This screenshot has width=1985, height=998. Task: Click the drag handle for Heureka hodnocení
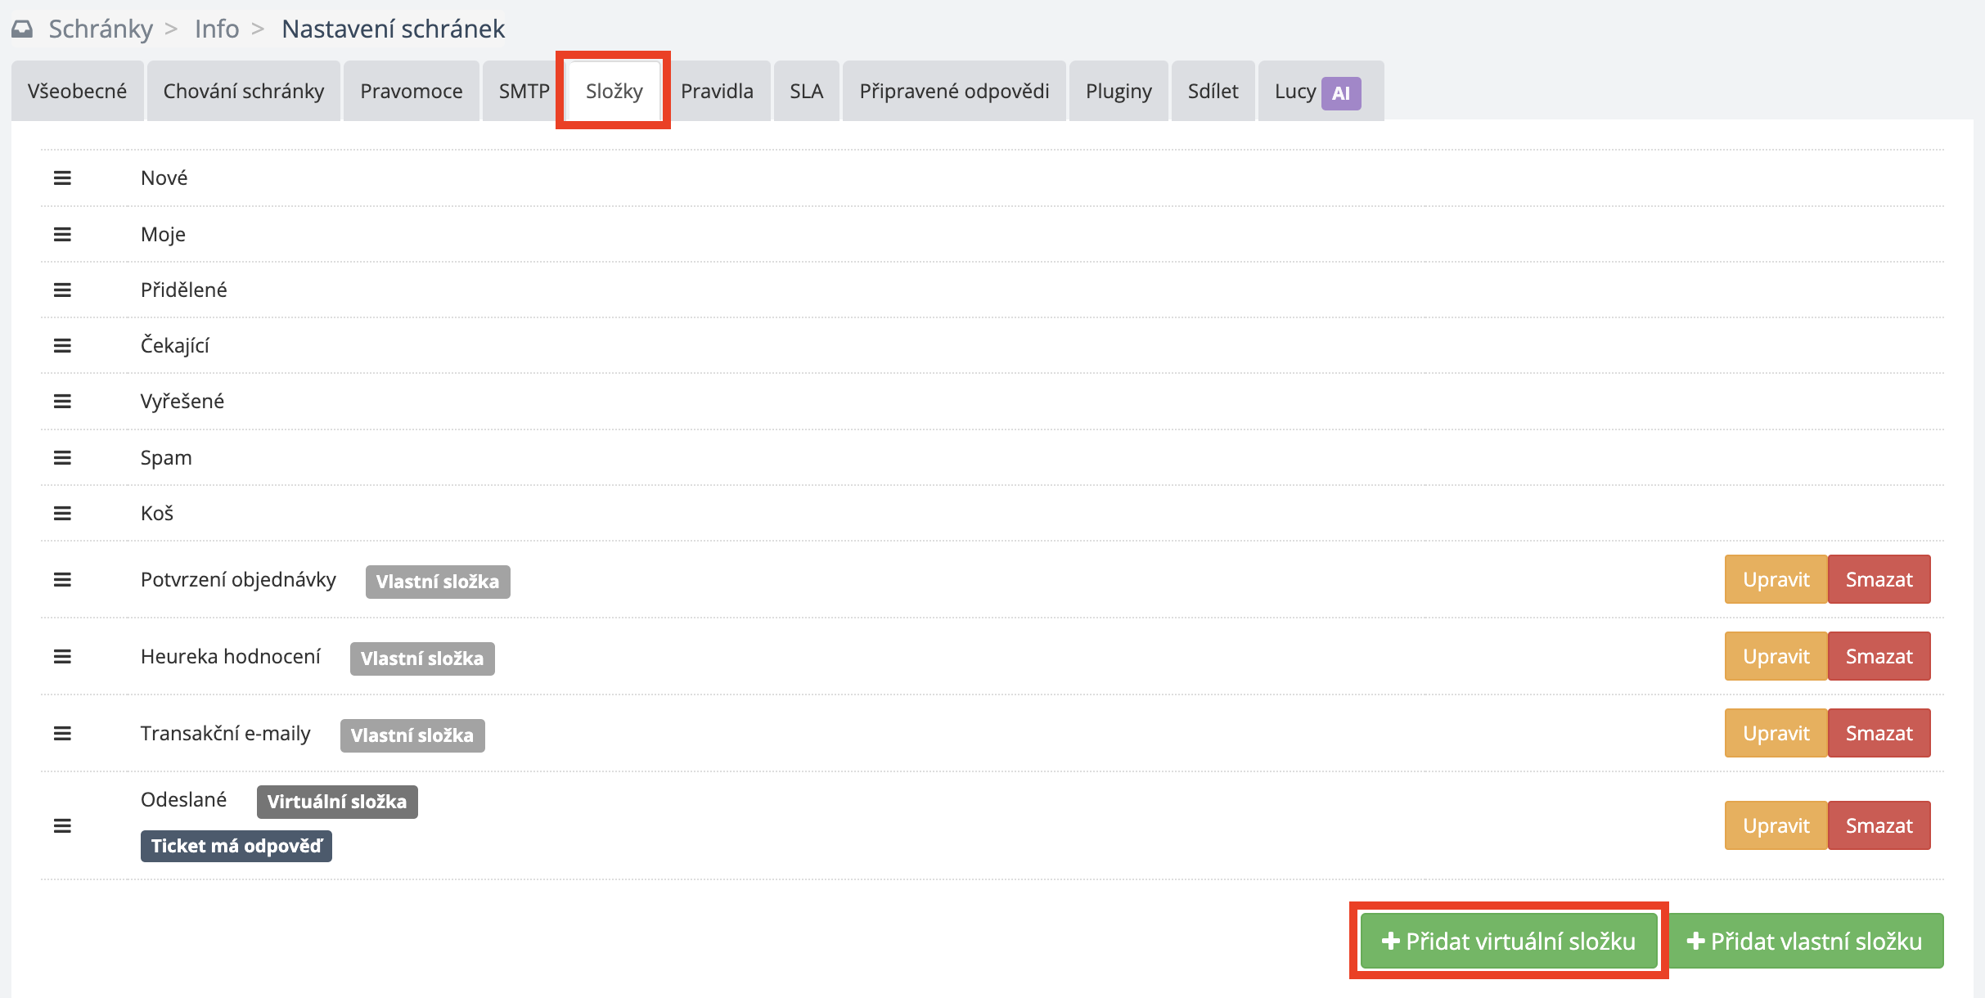pyautogui.click(x=62, y=656)
